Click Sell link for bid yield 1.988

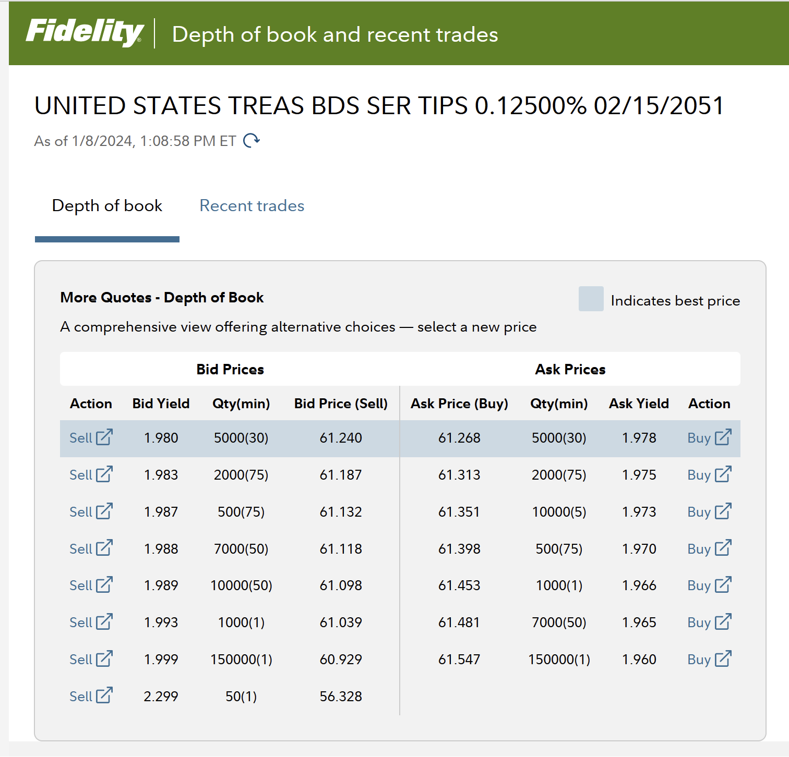(x=81, y=548)
